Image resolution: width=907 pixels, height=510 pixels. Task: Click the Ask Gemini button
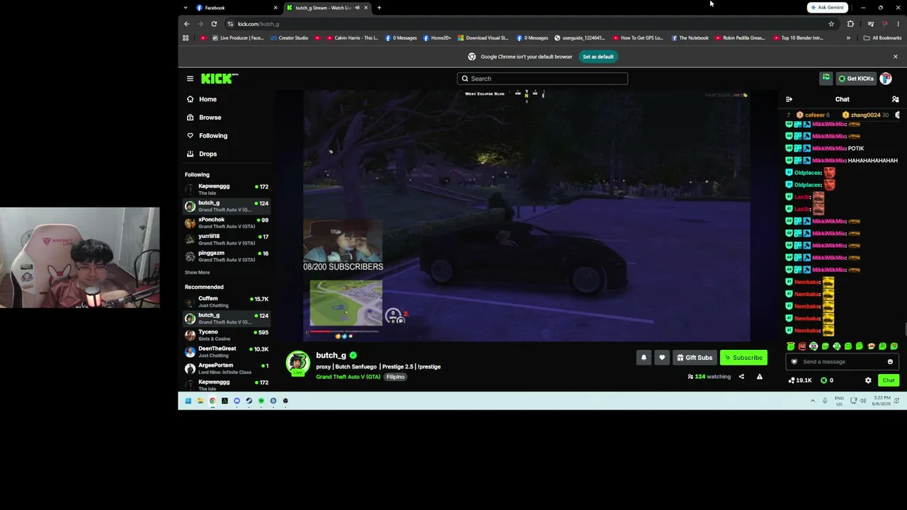tap(827, 8)
